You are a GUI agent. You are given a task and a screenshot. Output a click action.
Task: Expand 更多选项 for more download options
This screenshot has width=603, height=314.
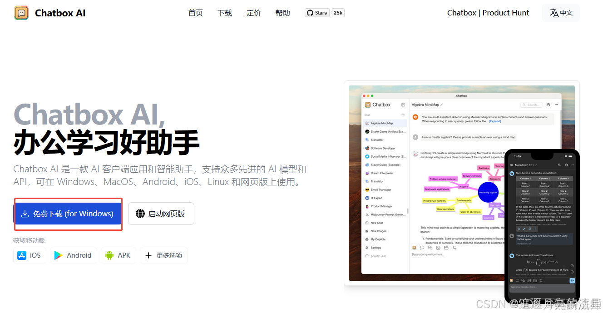click(x=164, y=255)
